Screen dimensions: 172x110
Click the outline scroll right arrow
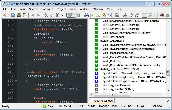pyautogui.click(x=164, y=95)
